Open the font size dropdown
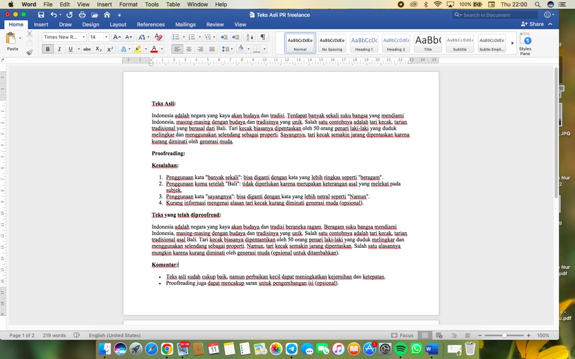This screenshot has width=575, height=359. [x=107, y=36]
